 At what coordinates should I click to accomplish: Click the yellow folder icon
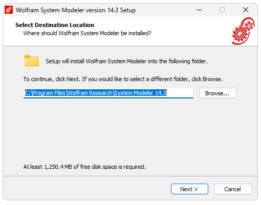(32, 61)
